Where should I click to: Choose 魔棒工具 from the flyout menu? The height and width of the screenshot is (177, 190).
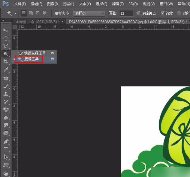(31, 59)
